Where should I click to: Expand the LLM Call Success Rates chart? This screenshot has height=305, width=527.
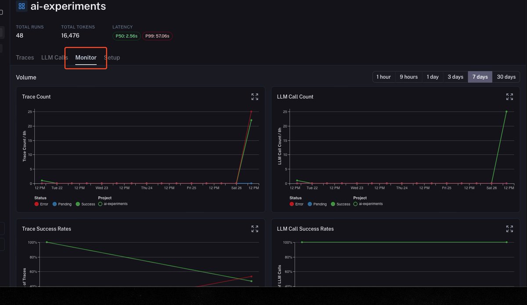pos(509,229)
